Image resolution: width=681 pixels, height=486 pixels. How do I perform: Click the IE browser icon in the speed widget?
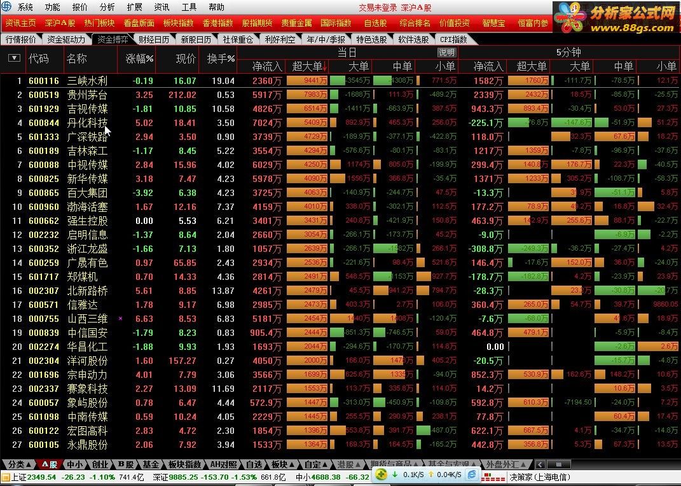click(x=472, y=475)
